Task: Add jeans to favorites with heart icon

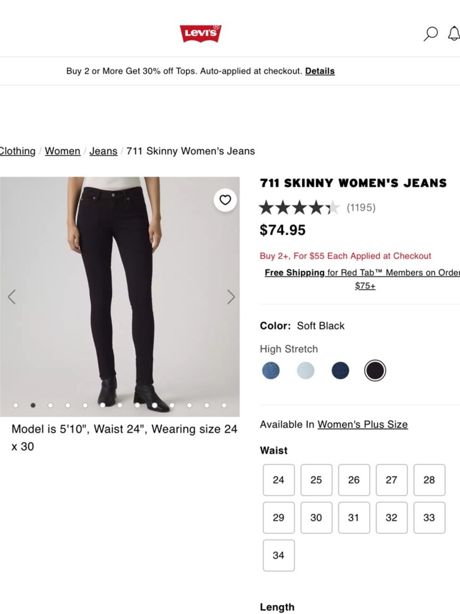Action: pos(225,200)
